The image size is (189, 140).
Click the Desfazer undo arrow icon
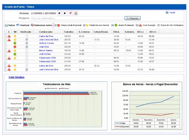pyautogui.click(x=18, y=25)
